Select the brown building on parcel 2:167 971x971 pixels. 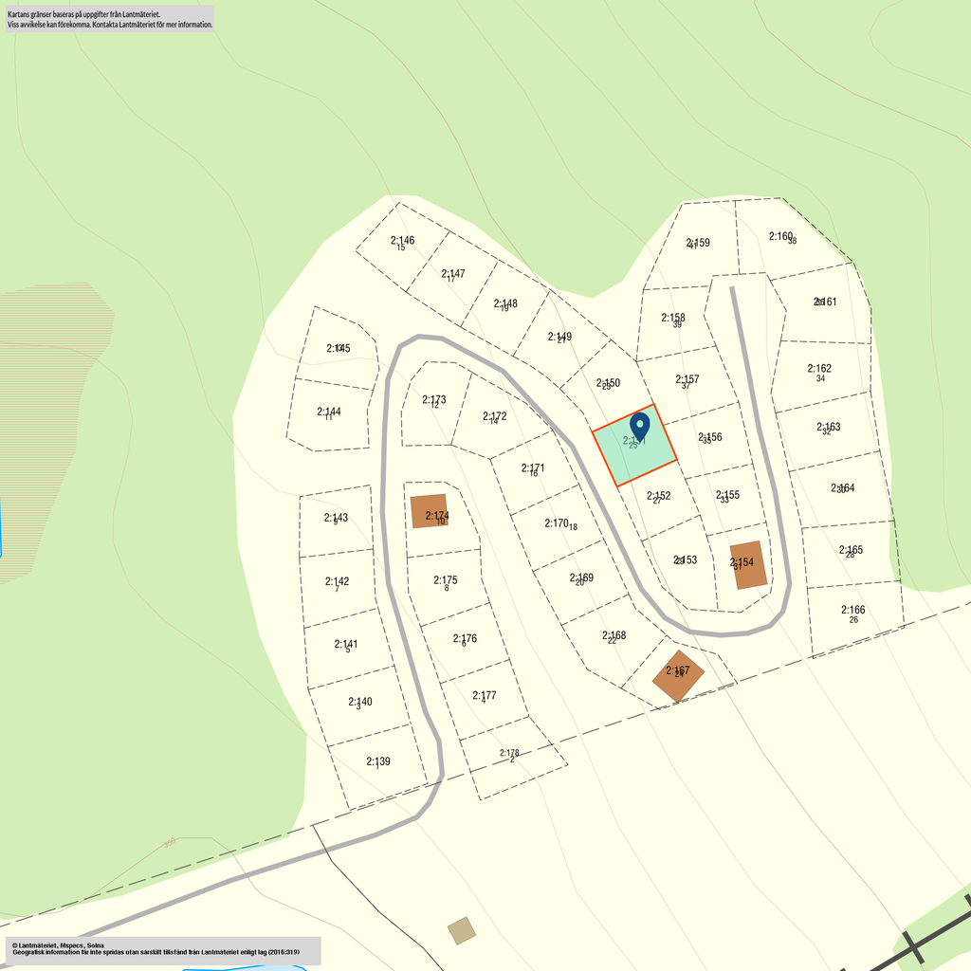pos(678,676)
